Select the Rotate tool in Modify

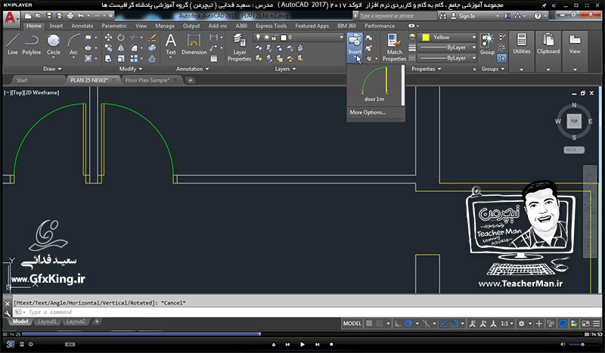[x=121, y=38]
